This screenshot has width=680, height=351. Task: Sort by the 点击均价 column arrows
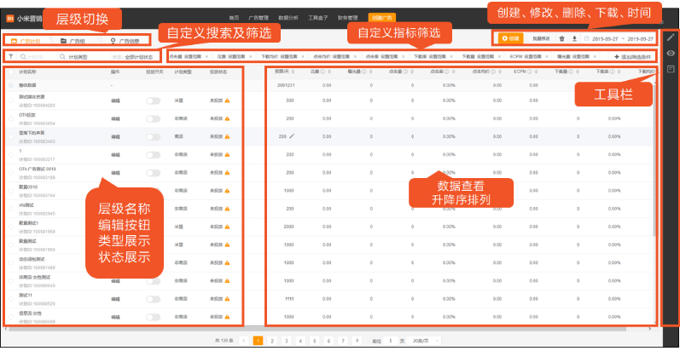tap(500, 72)
